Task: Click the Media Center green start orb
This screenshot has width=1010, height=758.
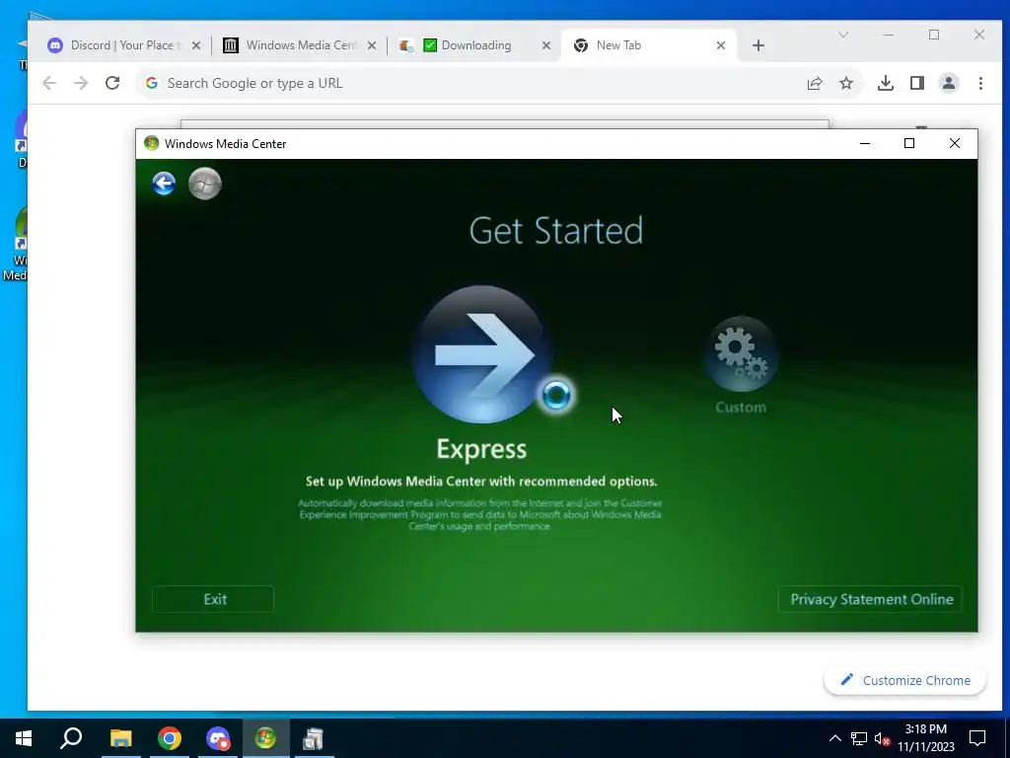Action: 205,184
